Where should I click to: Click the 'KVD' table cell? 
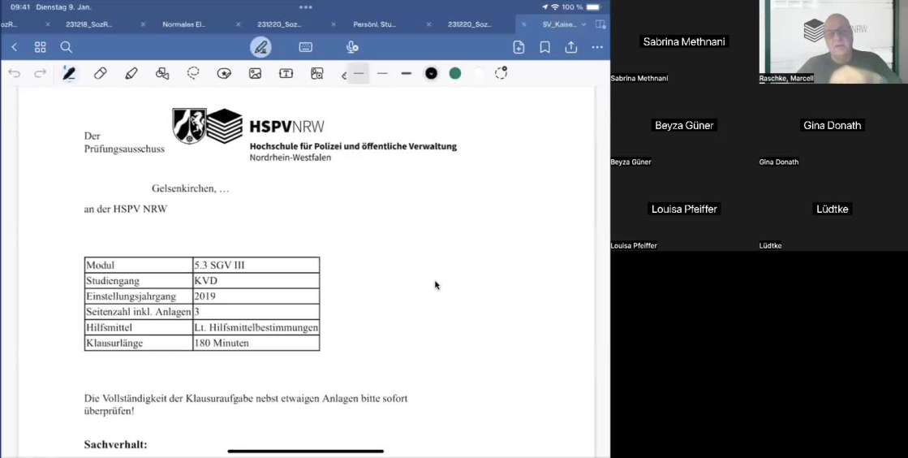point(256,281)
